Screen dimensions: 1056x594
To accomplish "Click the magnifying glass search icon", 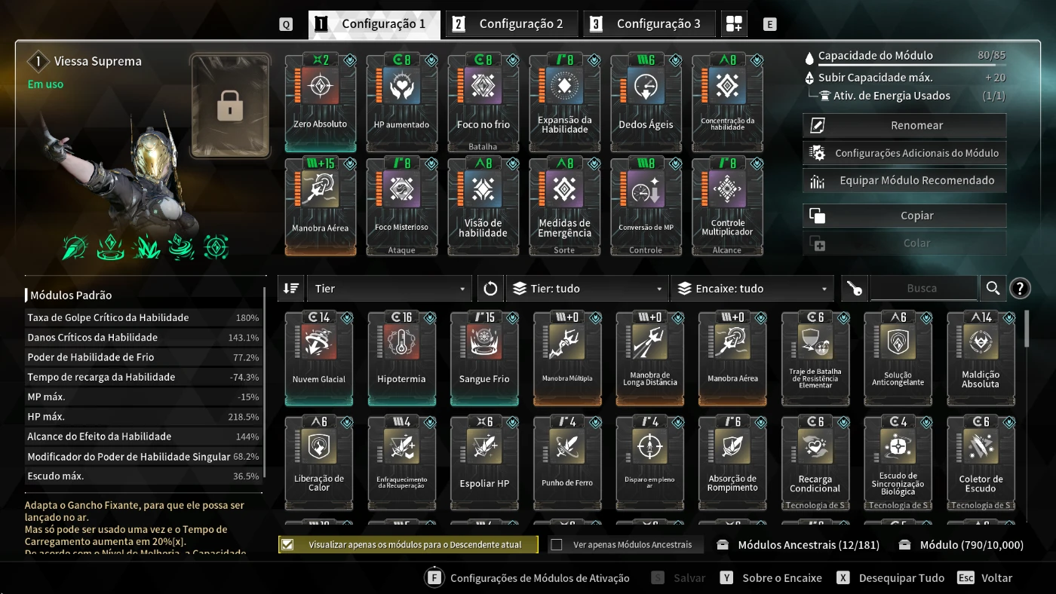I will click(993, 288).
